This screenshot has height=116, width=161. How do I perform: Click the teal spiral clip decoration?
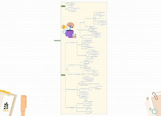pyautogui.click(x=154, y=111)
